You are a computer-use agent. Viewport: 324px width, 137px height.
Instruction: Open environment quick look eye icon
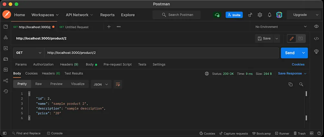(x=316, y=26)
